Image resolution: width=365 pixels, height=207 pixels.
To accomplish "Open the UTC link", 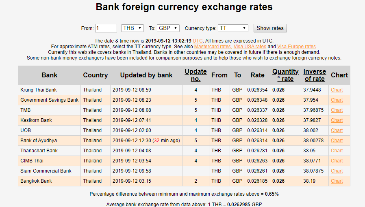I will [x=198, y=41].
